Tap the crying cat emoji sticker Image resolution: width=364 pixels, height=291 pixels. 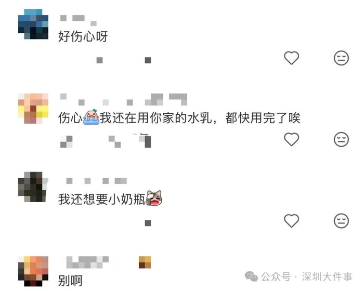[154, 198]
